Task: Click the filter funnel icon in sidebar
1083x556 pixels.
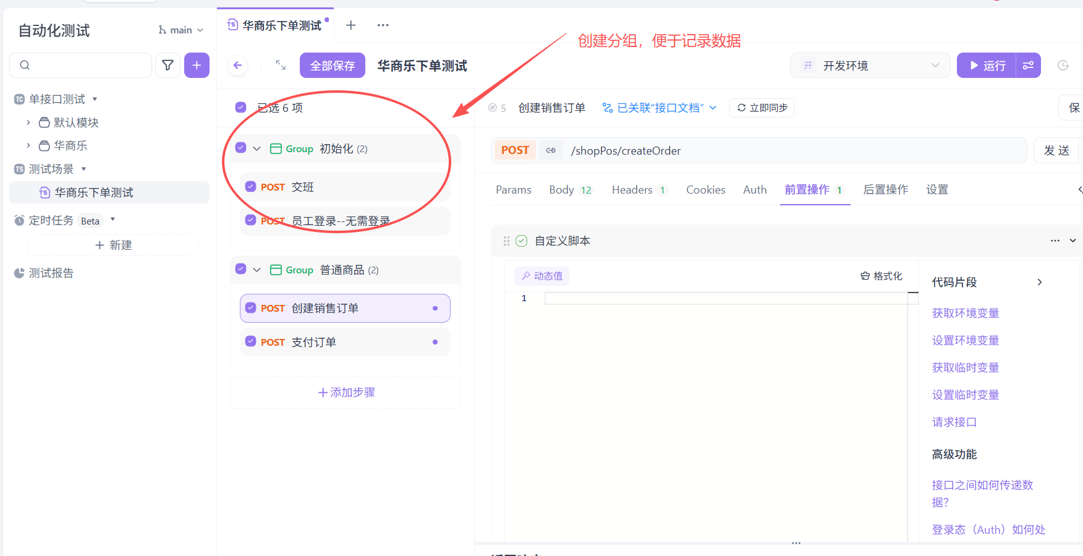Action: click(x=168, y=65)
